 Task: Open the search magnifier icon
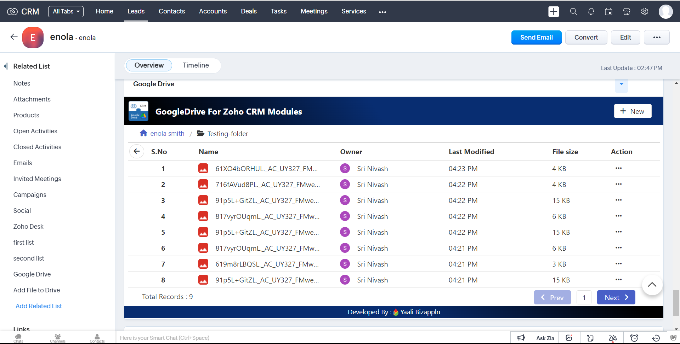pyautogui.click(x=573, y=12)
